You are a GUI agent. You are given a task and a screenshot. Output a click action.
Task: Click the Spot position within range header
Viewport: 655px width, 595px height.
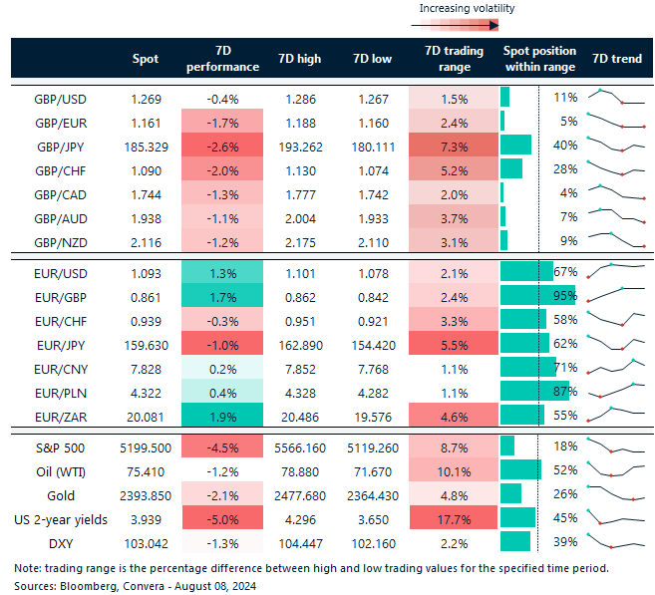click(x=539, y=59)
